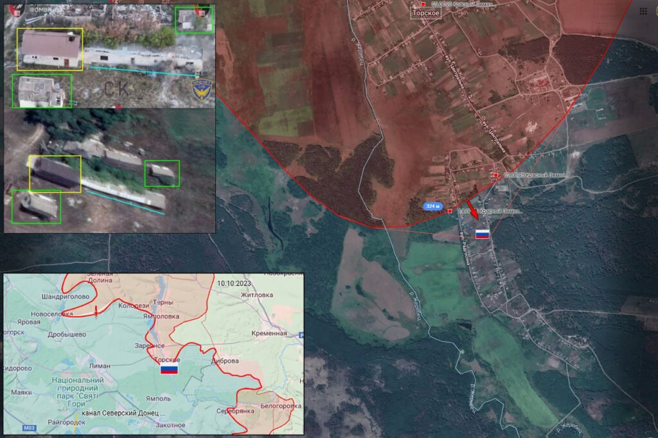
Task: Click the blue-gold unit emblem on drone image
Action: [202, 91]
